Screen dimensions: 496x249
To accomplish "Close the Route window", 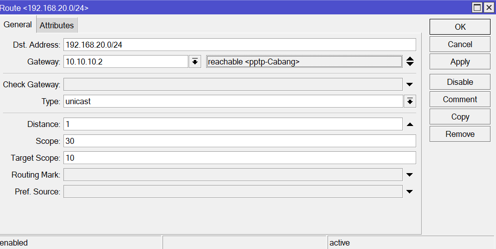I will 489,7.
